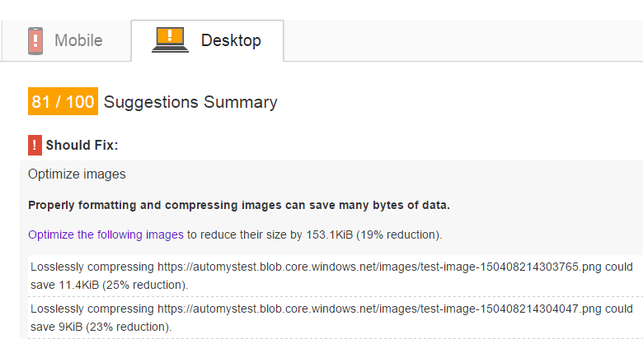Open the 'Optimize the following images' link
This screenshot has width=643, height=339.
pos(106,235)
